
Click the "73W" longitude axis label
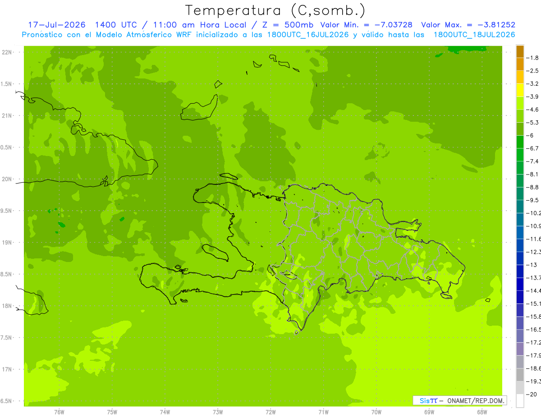coord(218,412)
